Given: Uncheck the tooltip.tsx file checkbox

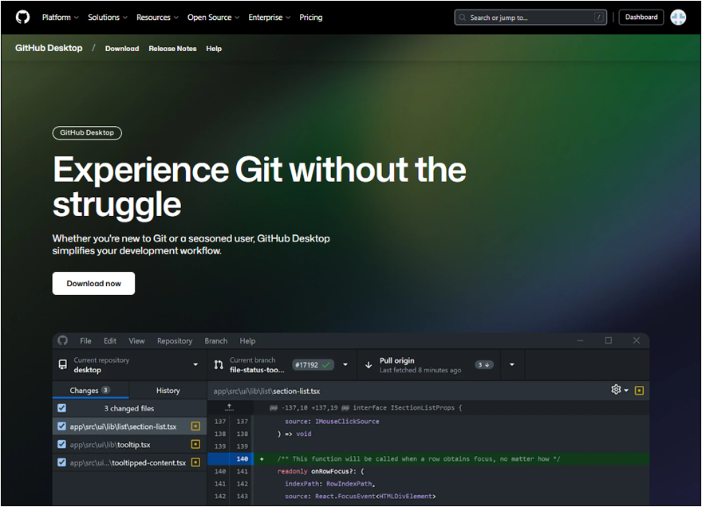Looking at the screenshot, I should click(x=62, y=444).
